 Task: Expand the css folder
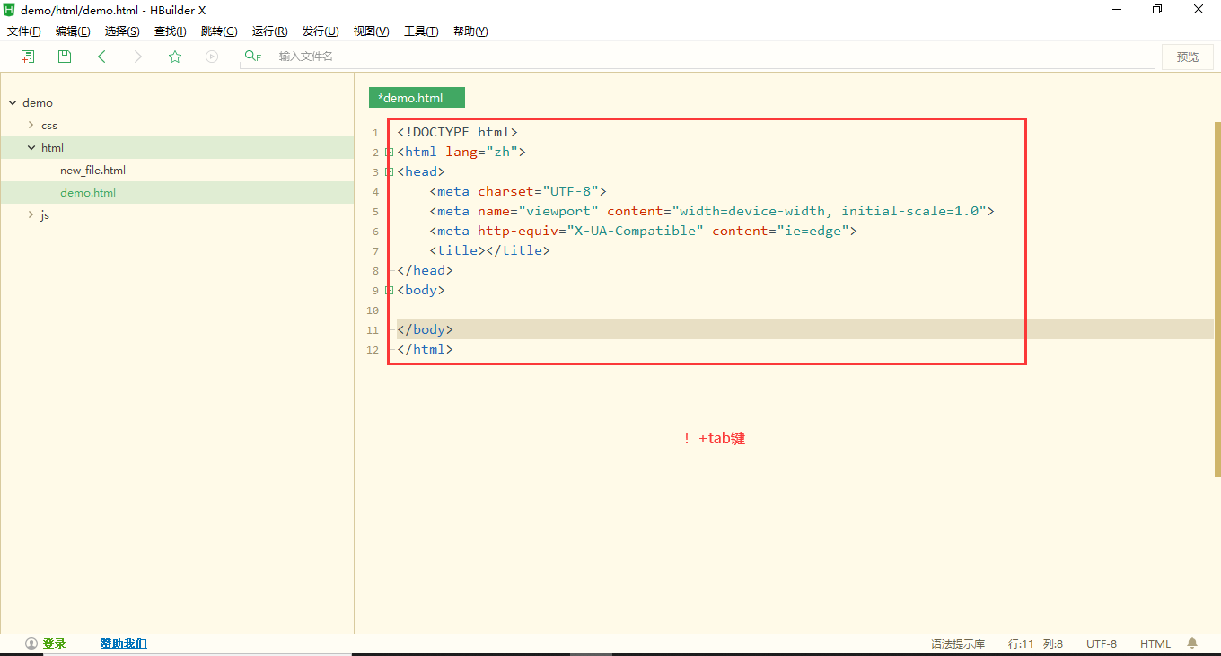pos(31,126)
